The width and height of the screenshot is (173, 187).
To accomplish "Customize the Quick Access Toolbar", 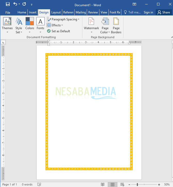I will click(32, 5).
